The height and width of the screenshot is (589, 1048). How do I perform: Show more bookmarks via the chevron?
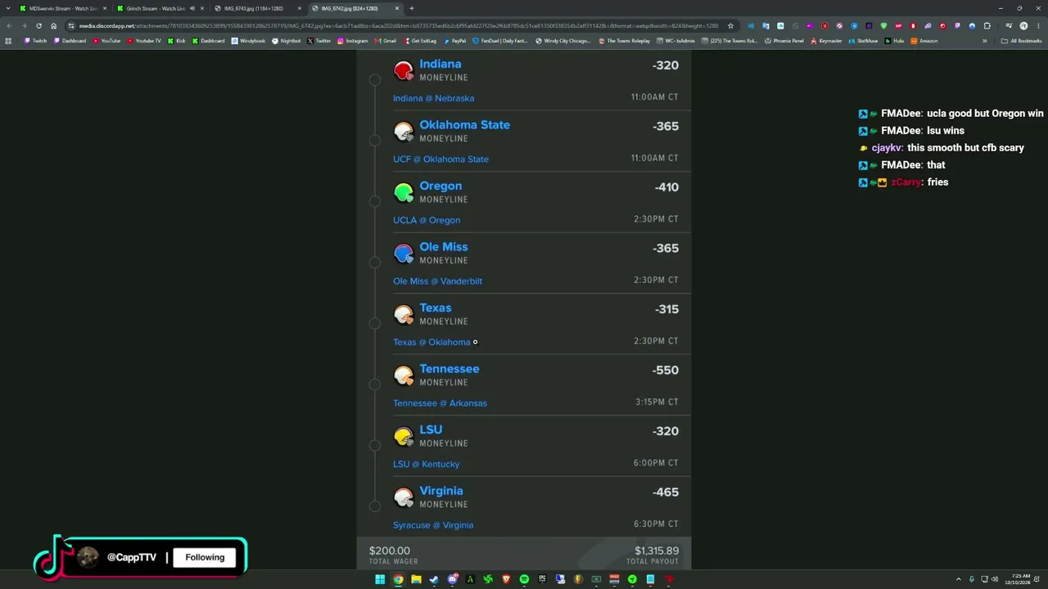coord(984,41)
